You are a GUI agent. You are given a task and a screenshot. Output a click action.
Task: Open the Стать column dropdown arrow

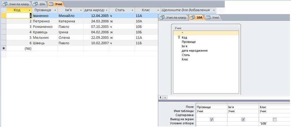pos(132,10)
